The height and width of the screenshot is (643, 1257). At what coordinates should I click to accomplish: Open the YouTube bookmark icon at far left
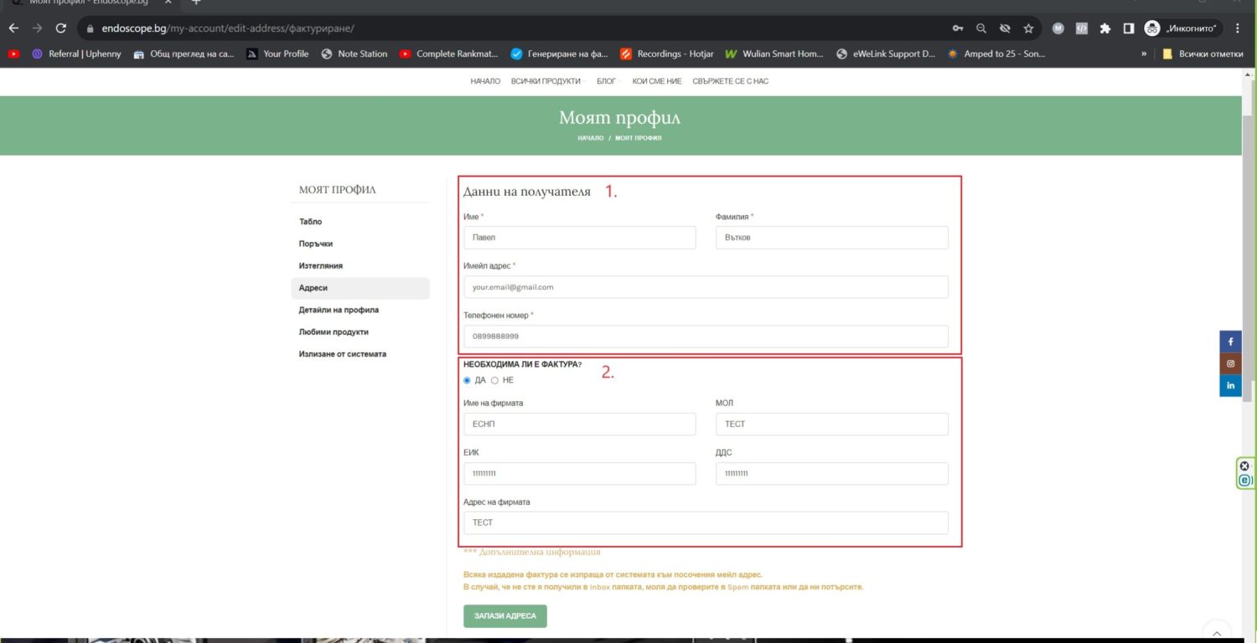point(13,54)
